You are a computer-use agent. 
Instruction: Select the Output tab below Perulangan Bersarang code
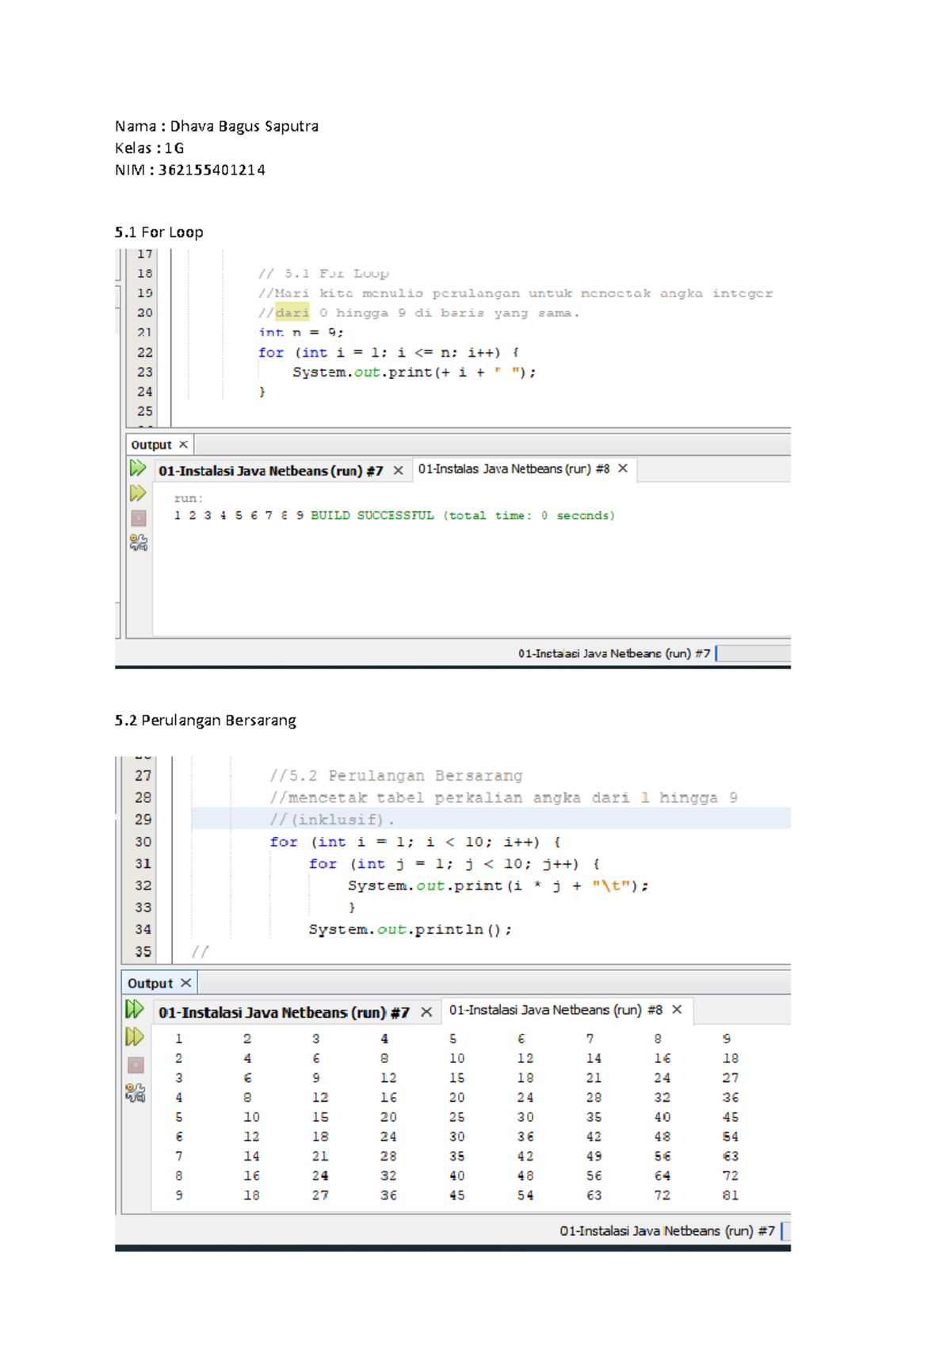tap(150, 983)
